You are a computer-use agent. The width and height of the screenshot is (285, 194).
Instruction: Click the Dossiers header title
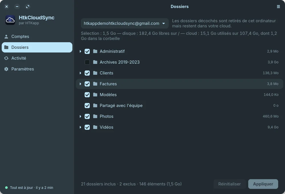180,7
